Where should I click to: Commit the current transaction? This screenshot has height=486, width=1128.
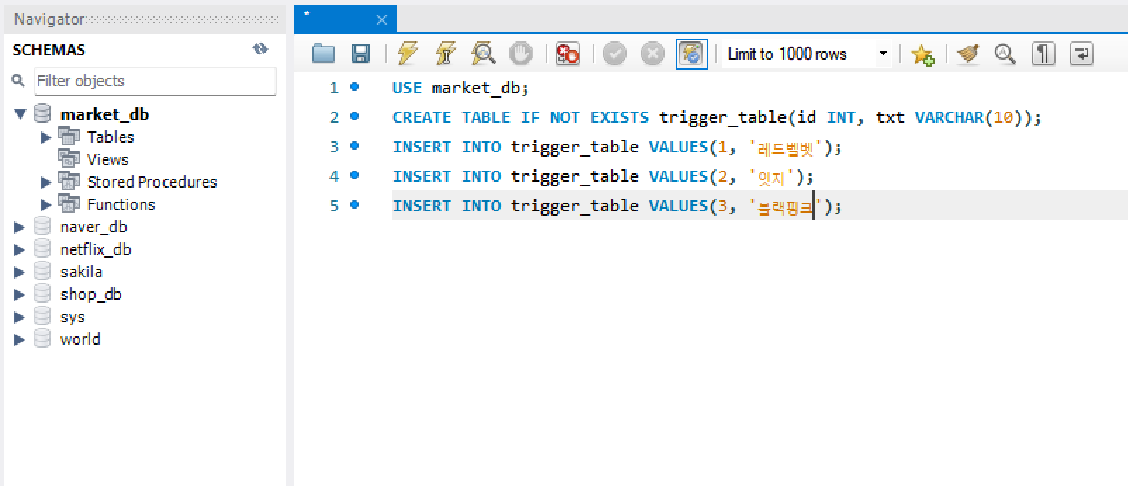[x=615, y=53]
